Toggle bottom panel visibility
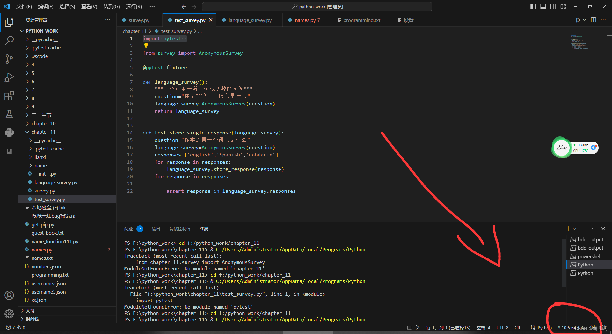 (543, 6)
